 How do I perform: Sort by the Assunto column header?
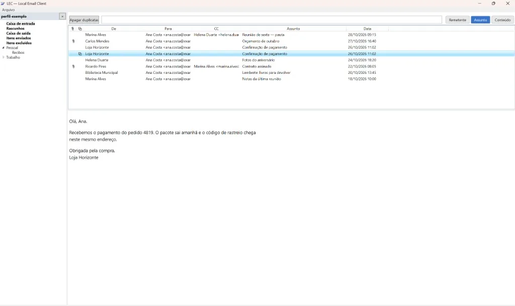293,29
